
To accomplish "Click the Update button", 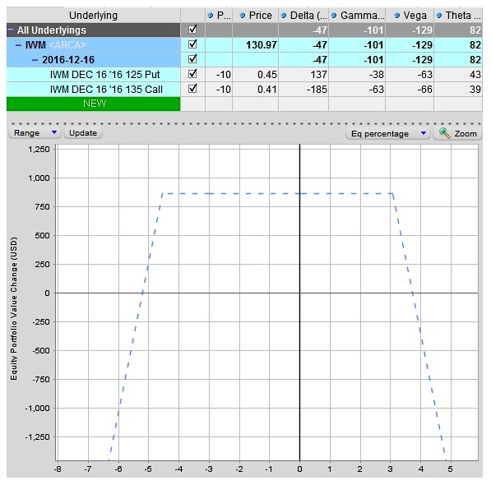I will [x=83, y=133].
